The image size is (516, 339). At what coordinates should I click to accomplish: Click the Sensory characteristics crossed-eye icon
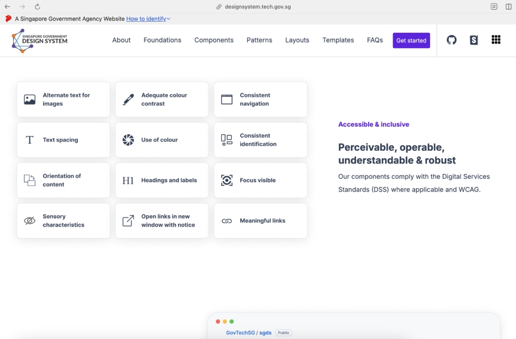(30, 221)
